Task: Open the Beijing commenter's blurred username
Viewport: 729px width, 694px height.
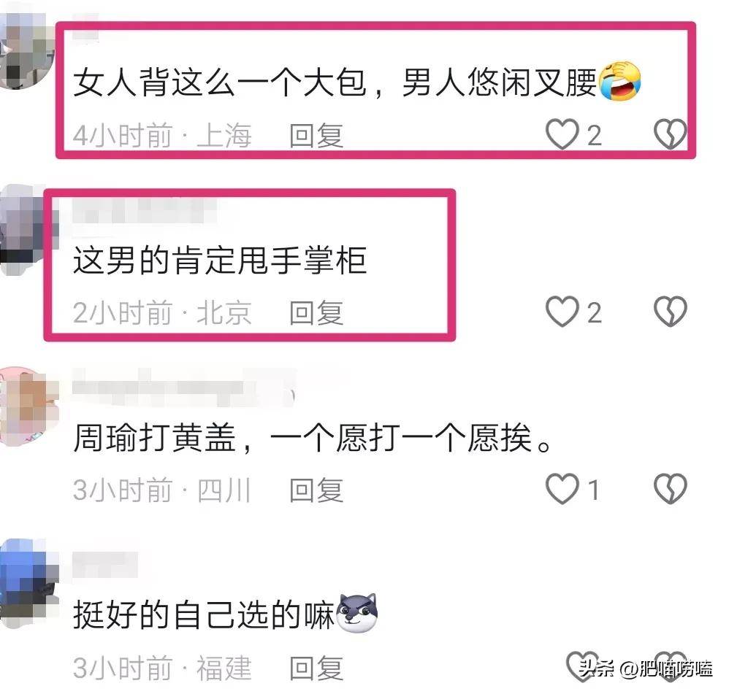Action: pos(144,212)
